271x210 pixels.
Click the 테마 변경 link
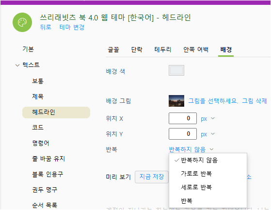tap(72, 27)
